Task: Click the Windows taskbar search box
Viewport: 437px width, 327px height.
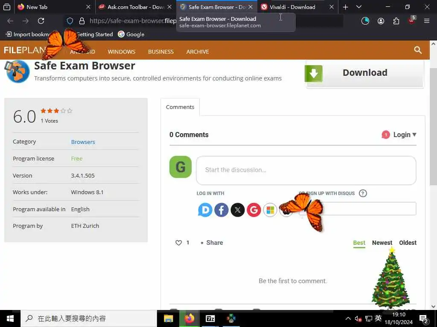Action: click(89, 318)
